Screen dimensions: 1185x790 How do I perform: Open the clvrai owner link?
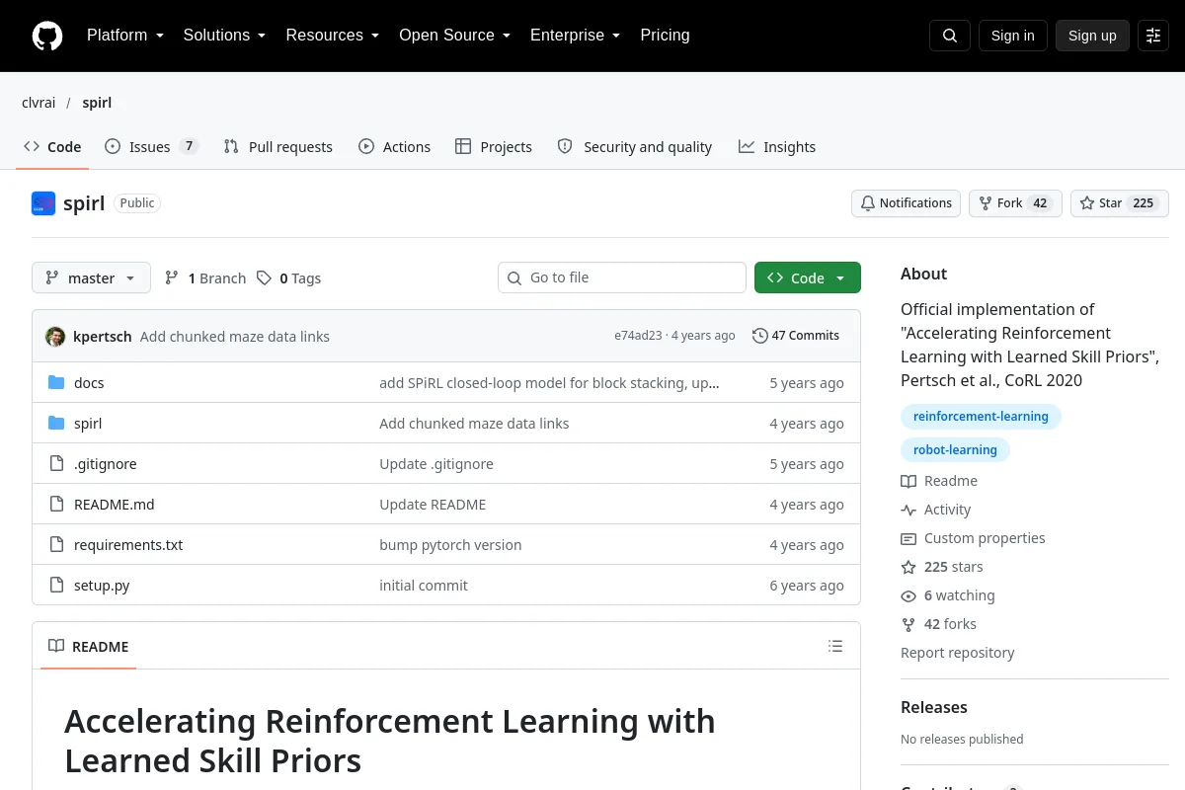click(39, 103)
